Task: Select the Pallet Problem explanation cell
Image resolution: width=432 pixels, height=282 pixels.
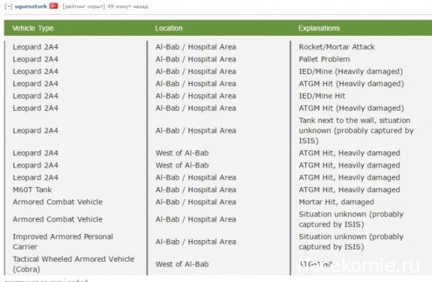Action: (324, 59)
